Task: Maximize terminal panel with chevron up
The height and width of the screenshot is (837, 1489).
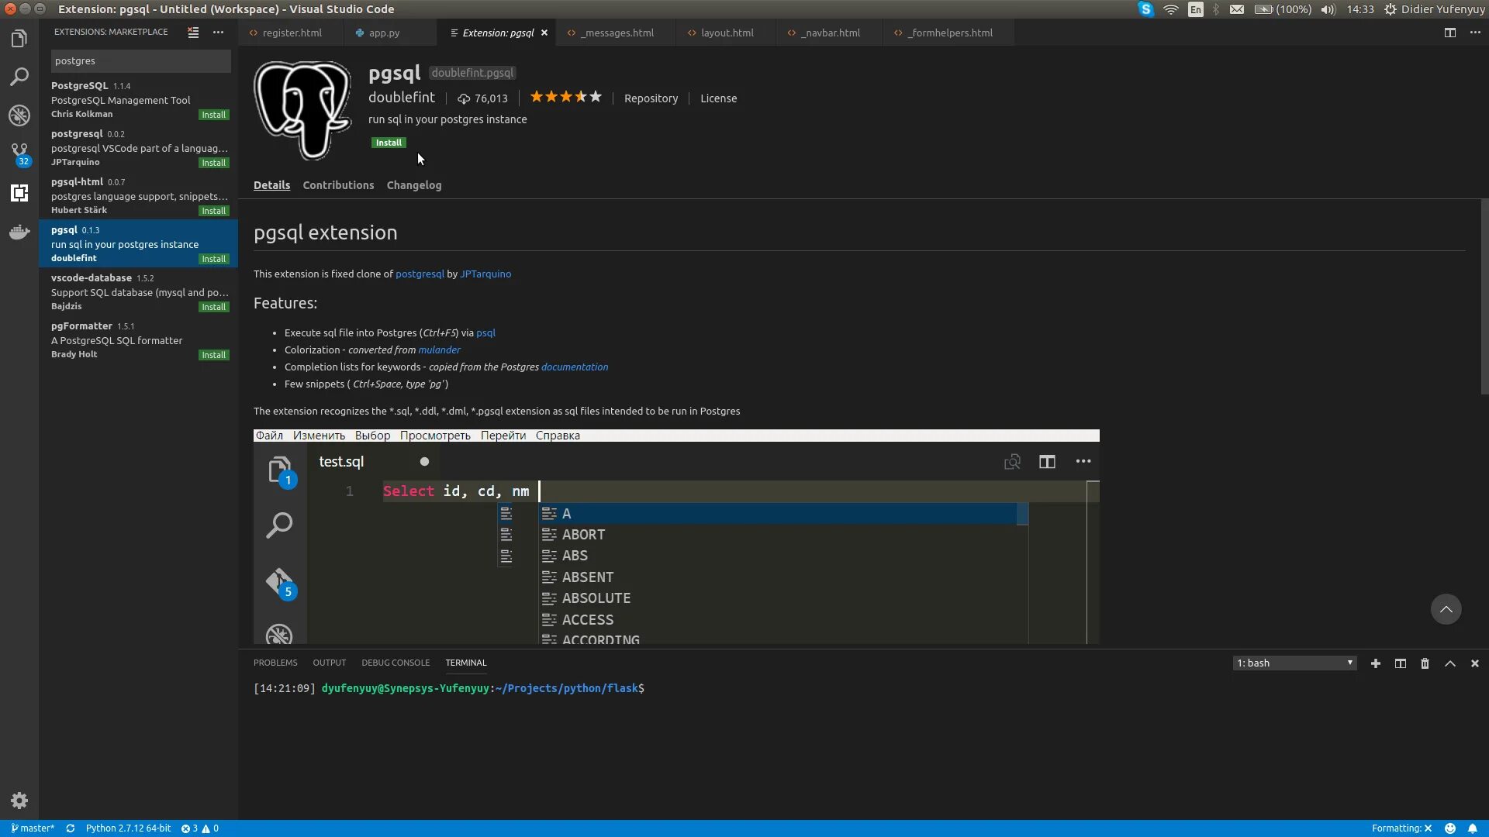Action: pos(1449,663)
